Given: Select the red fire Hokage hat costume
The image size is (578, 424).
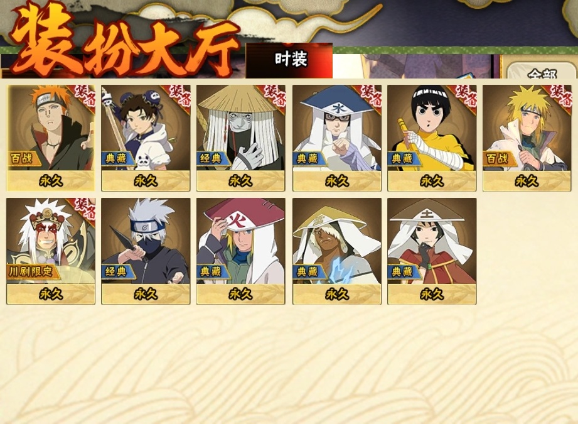Looking at the screenshot, I should point(241,251).
